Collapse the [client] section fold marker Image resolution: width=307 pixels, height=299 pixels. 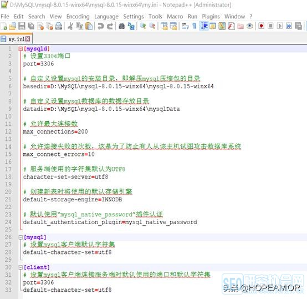(21, 267)
